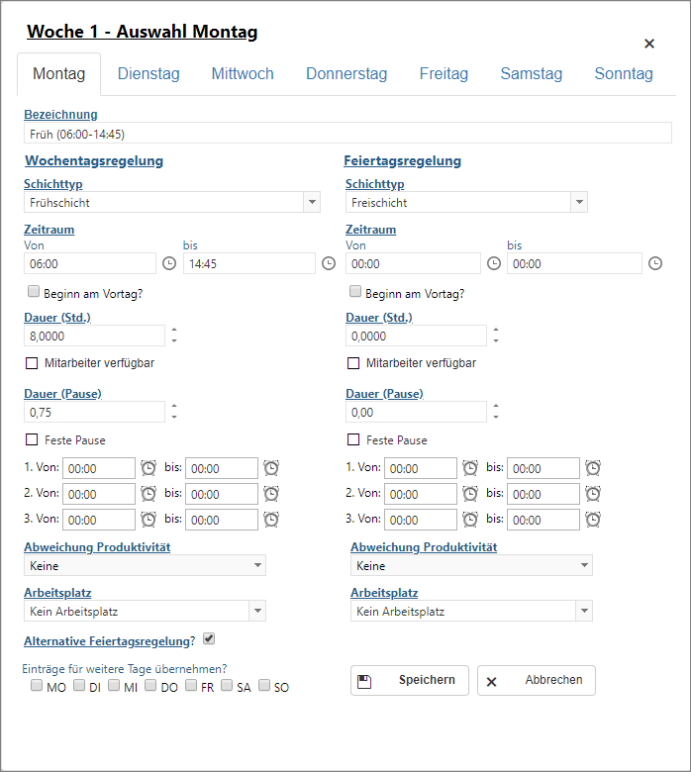Tick the SA day checkbox

coord(227,685)
